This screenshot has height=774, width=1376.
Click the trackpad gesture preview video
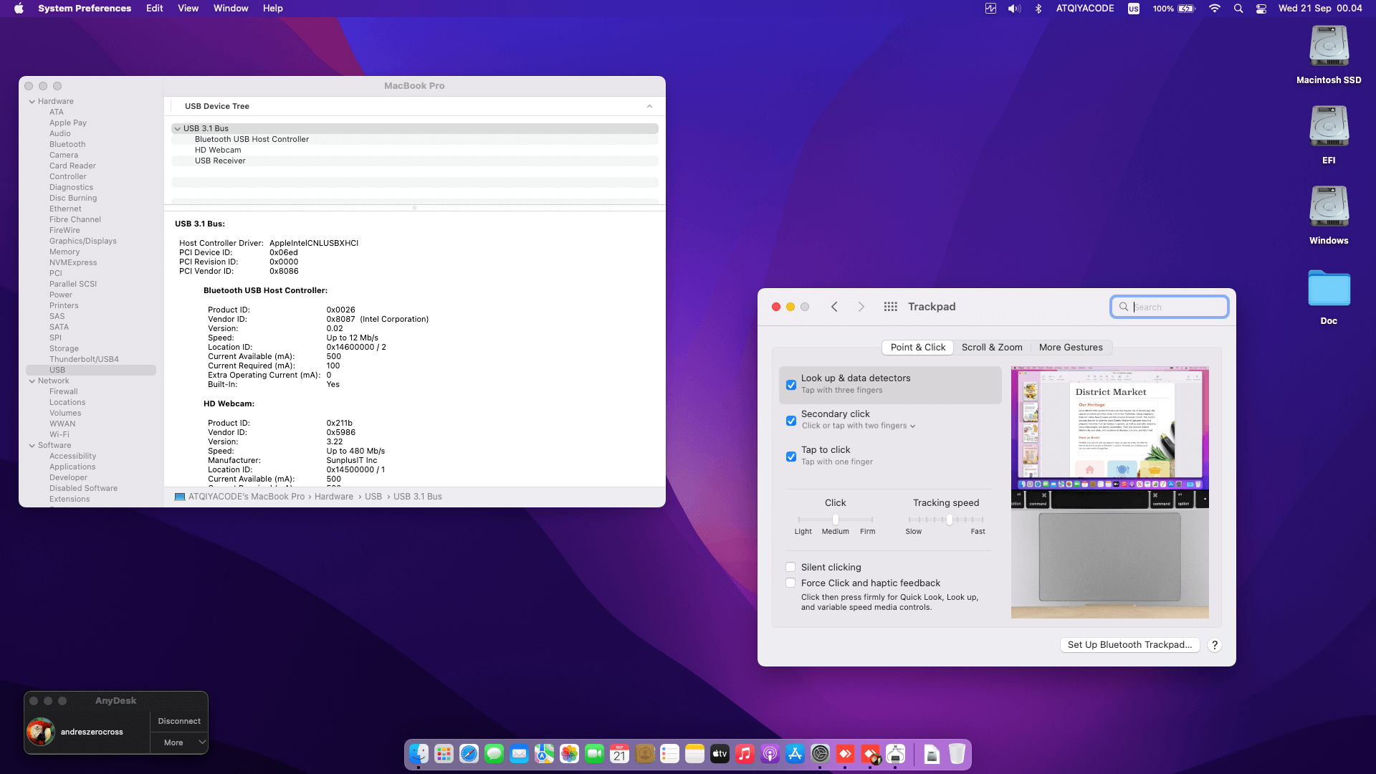click(x=1109, y=492)
